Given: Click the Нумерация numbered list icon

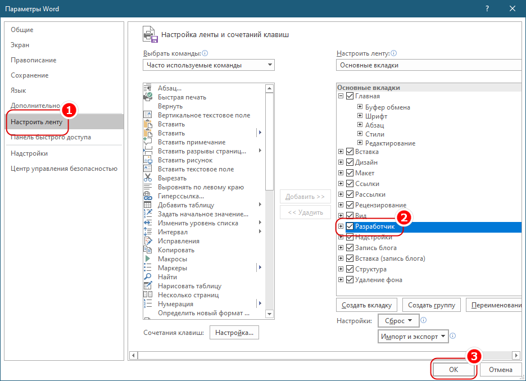Looking at the screenshot, I should pos(148,304).
